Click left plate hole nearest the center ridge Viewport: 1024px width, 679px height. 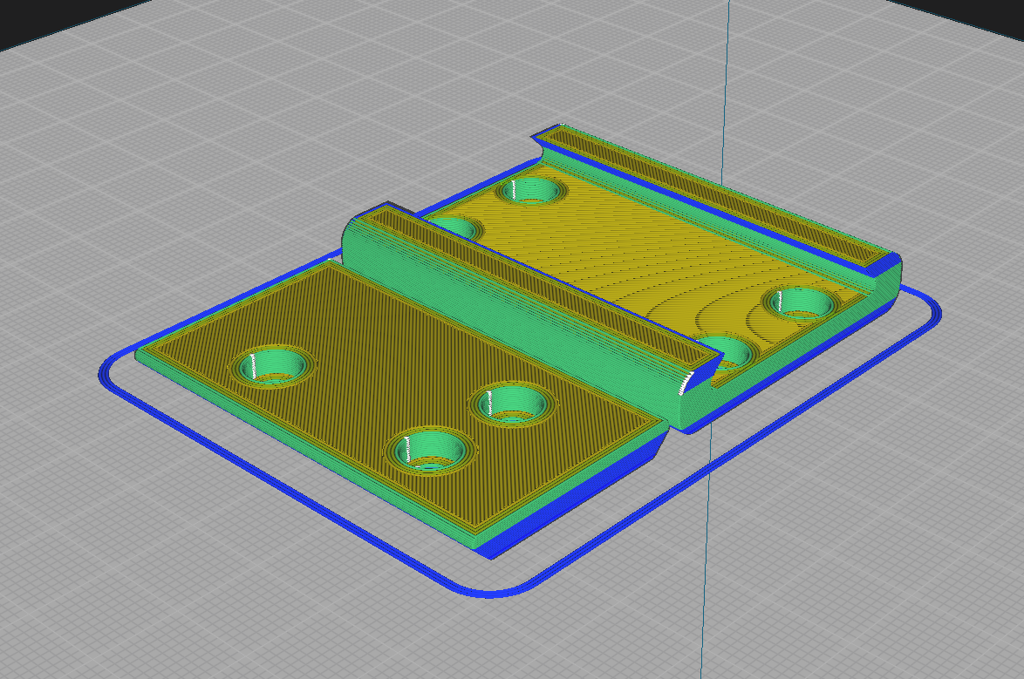(x=512, y=404)
